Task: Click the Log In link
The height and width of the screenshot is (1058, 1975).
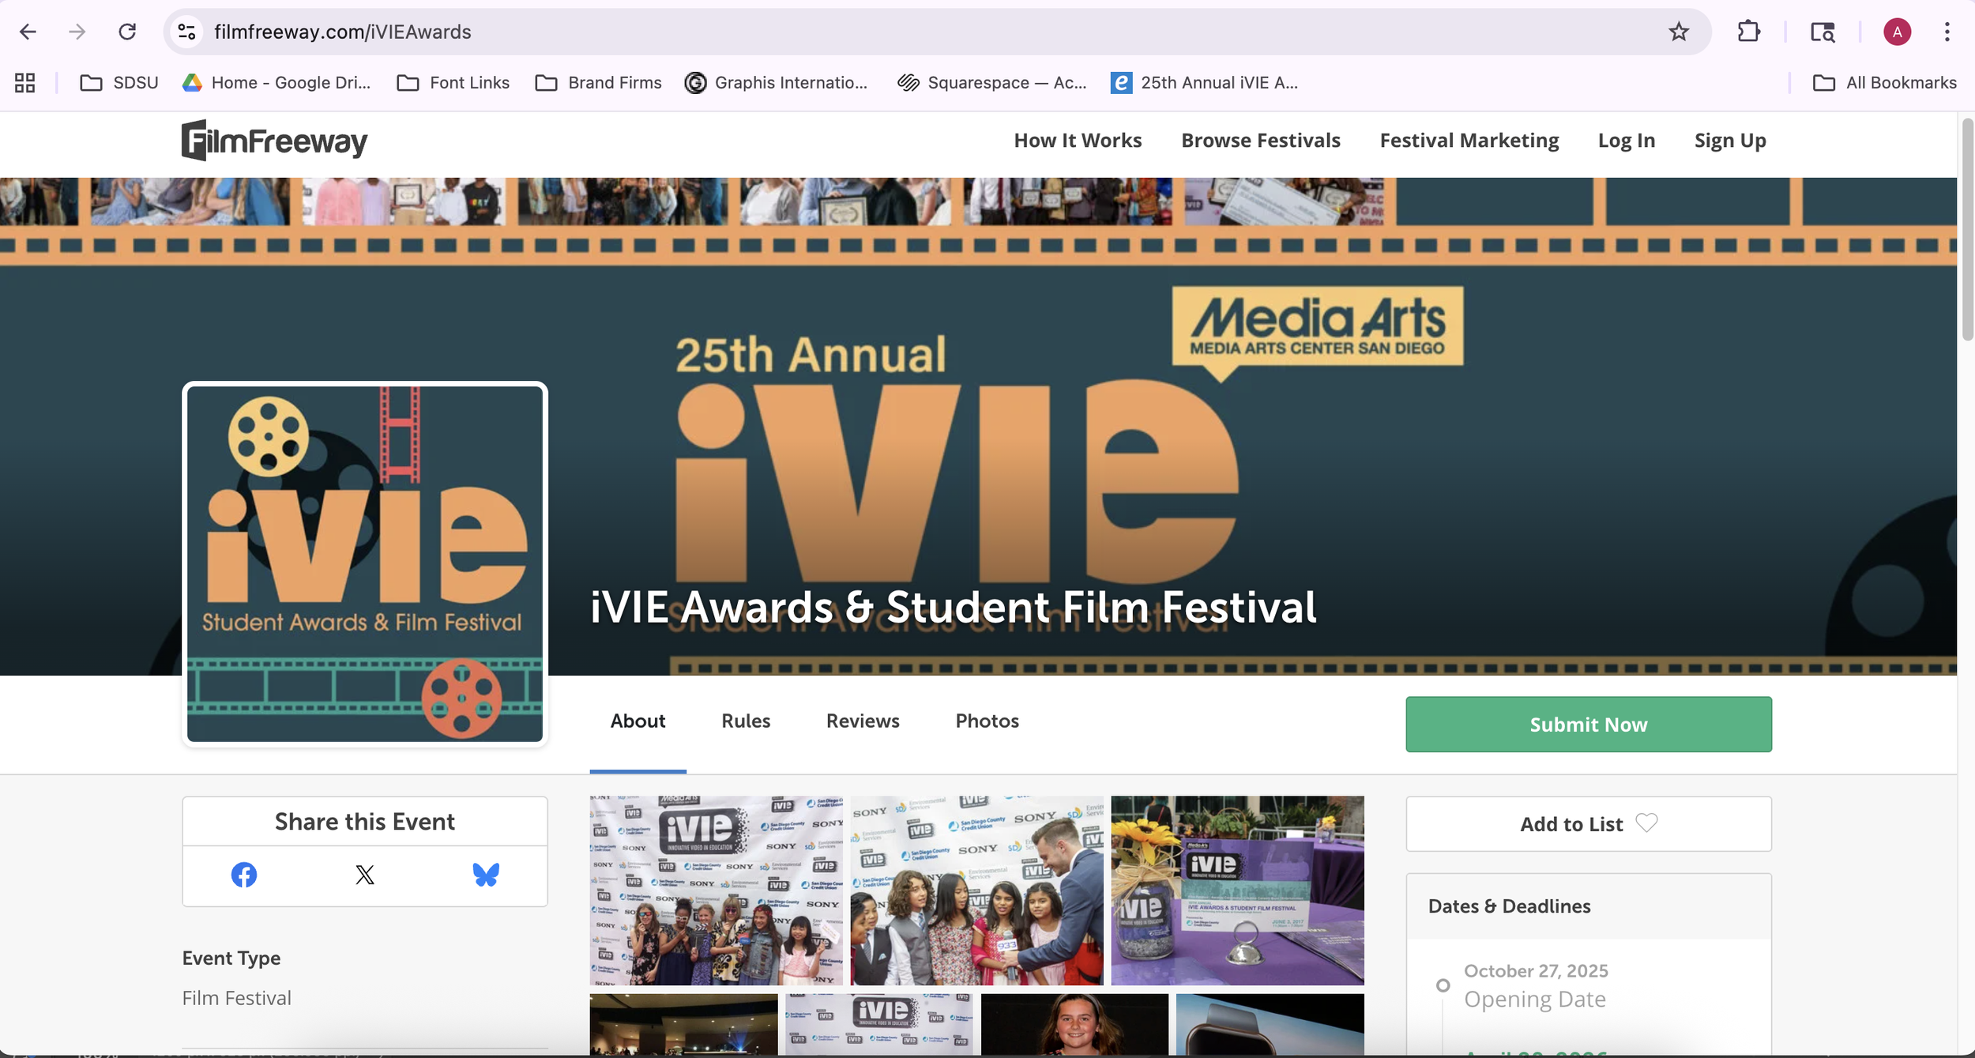Action: (1627, 141)
